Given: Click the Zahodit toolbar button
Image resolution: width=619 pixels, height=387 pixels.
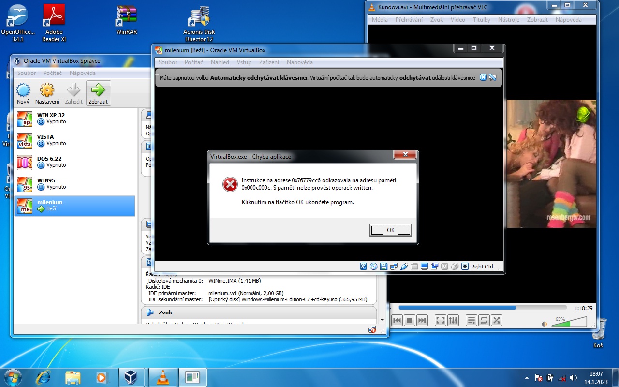Looking at the screenshot, I should pyautogui.click(x=74, y=93).
